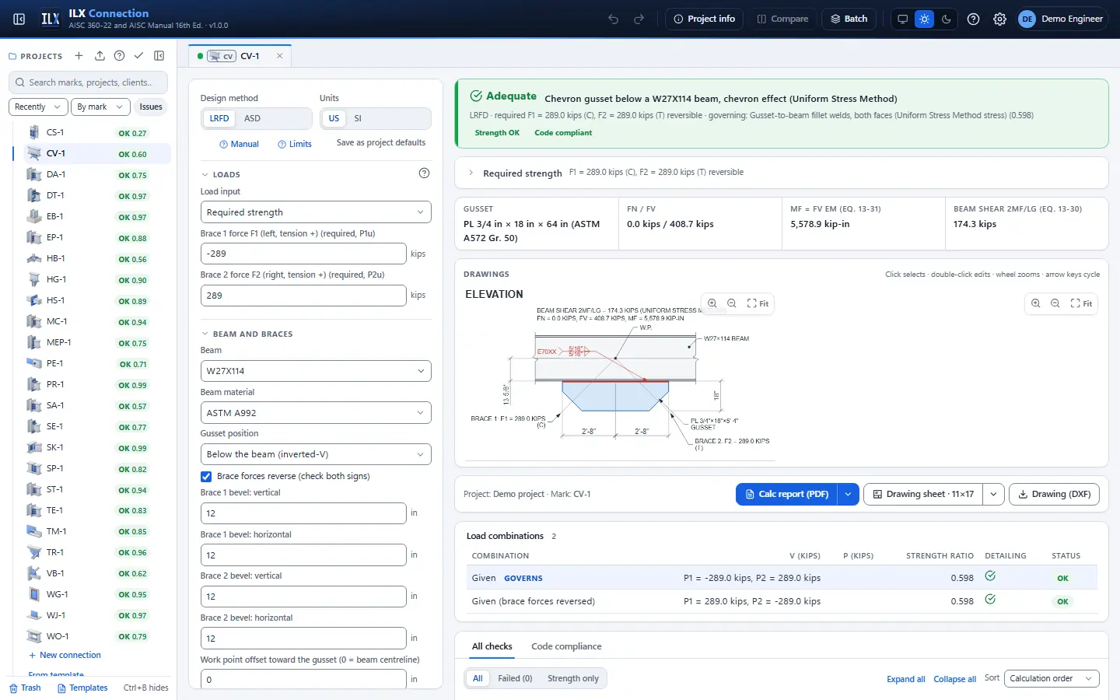Zoom out on the Elevation drawing

(x=732, y=303)
